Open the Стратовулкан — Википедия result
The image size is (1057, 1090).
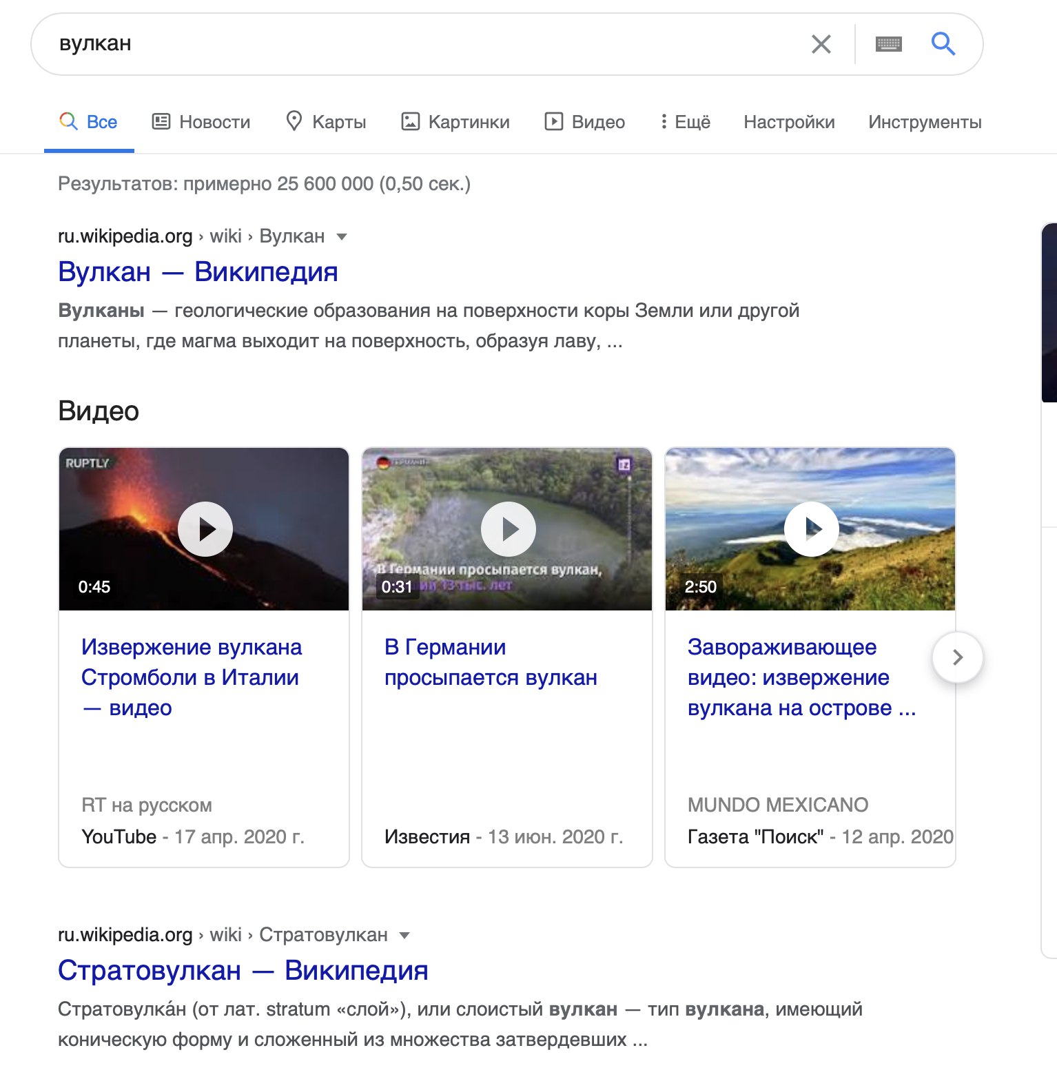243,970
